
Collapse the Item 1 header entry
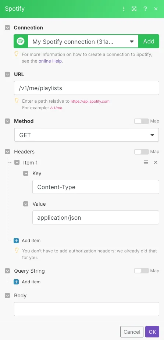pos(17,162)
